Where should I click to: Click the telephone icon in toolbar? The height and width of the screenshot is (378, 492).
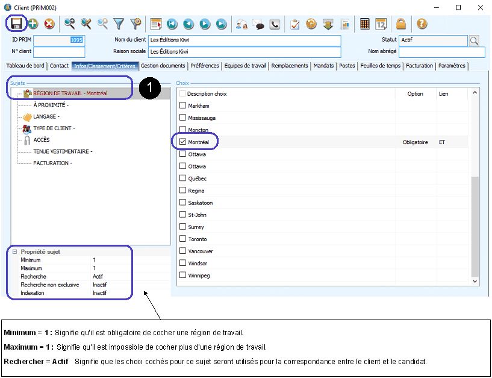(275, 24)
